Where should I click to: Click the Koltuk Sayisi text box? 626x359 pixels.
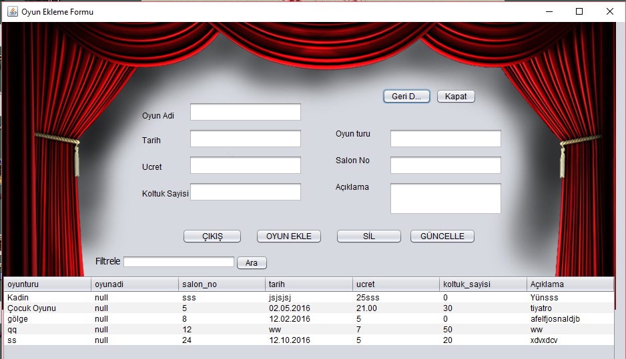[x=245, y=192]
